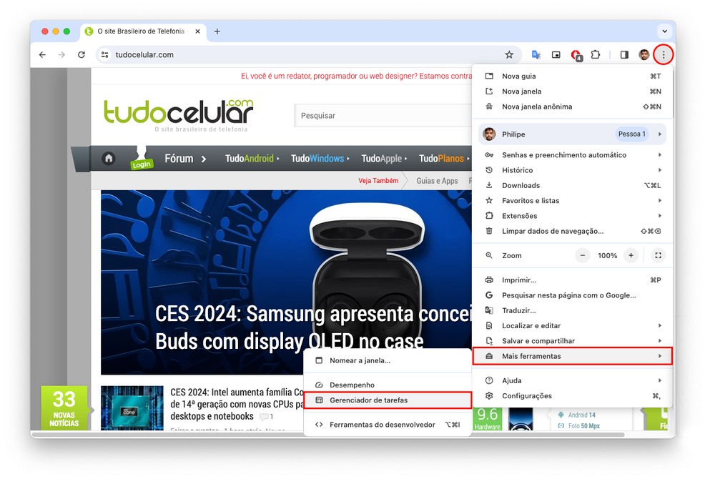Decrease zoom with the minus button
Viewport: 715px width, 479px height.
(582, 256)
